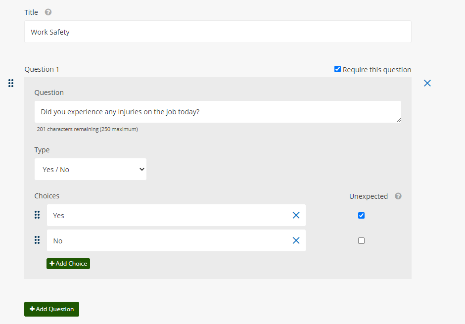Image resolution: width=465 pixels, height=324 pixels.
Task: Grab the drag handle for Yes choice
Action: (x=37, y=215)
